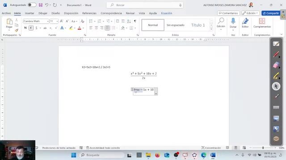Toggle justify alignment
The image size is (286, 160).
pos(107,28)
